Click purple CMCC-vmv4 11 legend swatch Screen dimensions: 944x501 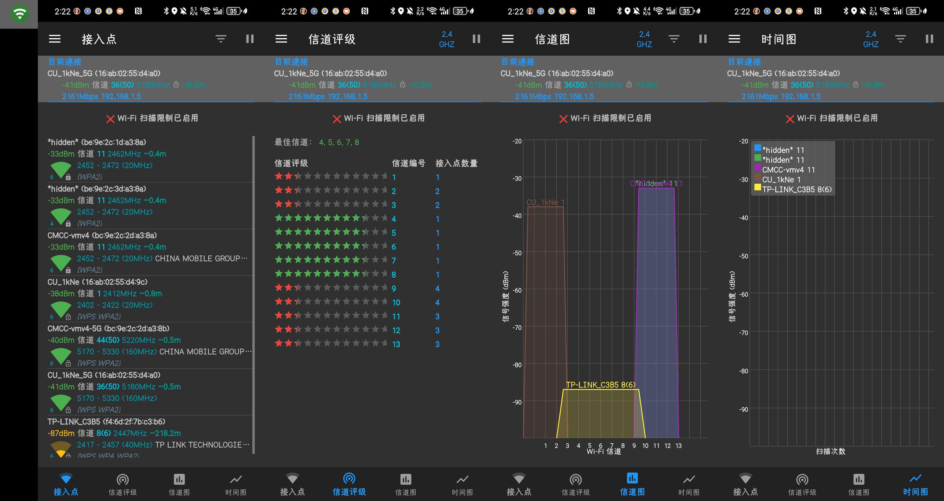(x=758, y=168)
